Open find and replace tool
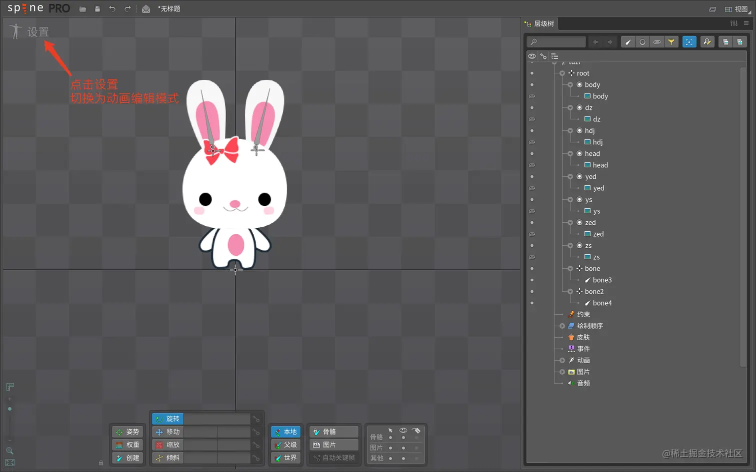The image size is (756, 472). [x=707, y=42]
